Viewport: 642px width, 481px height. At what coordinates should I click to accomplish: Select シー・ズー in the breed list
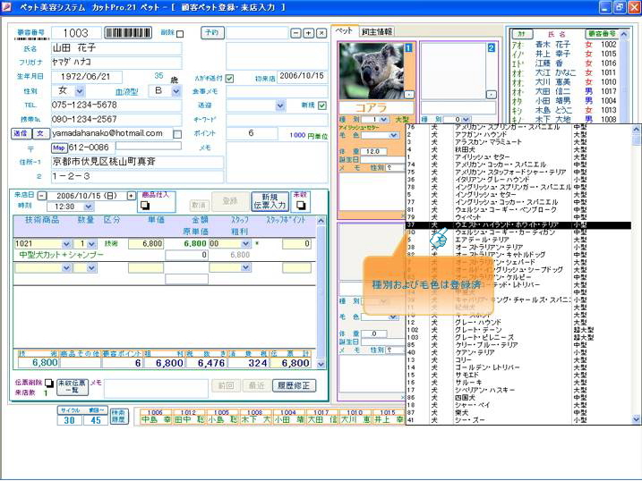518,420
